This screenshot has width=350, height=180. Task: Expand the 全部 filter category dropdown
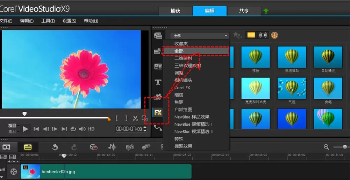click(200, 36)
